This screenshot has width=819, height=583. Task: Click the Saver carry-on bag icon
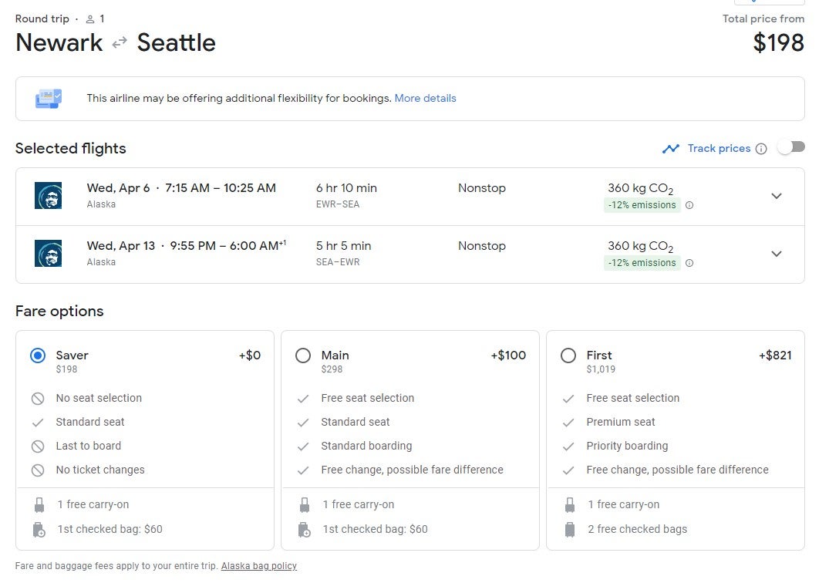[39, 504]
